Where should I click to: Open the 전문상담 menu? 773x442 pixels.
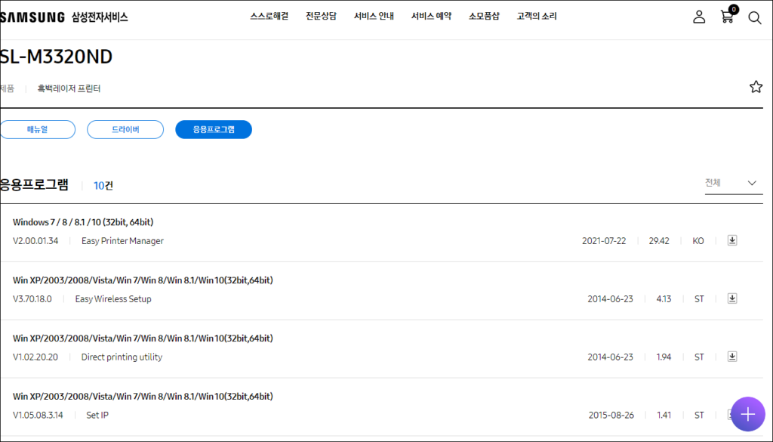click(321, 17)
